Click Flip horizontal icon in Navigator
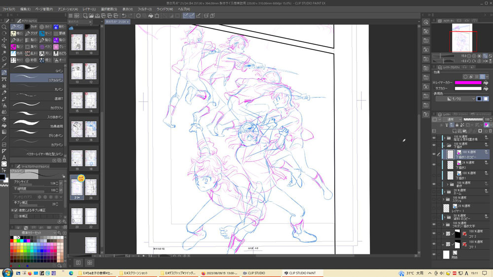Image resolution: width=493 pixels, height=277 pixels. [485, 61]
